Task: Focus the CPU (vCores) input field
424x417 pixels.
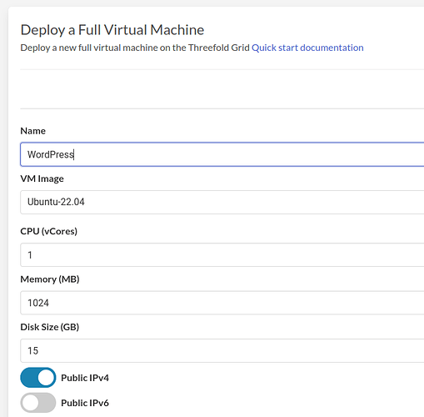Action: tap(222, 254)
